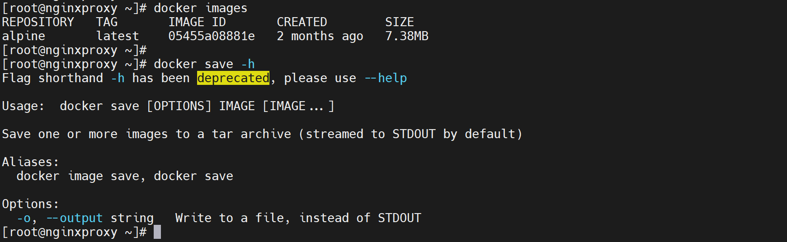The image size is (787, 242).
Task: Click the blue '-o' short flag
Action: click(24, 218)
